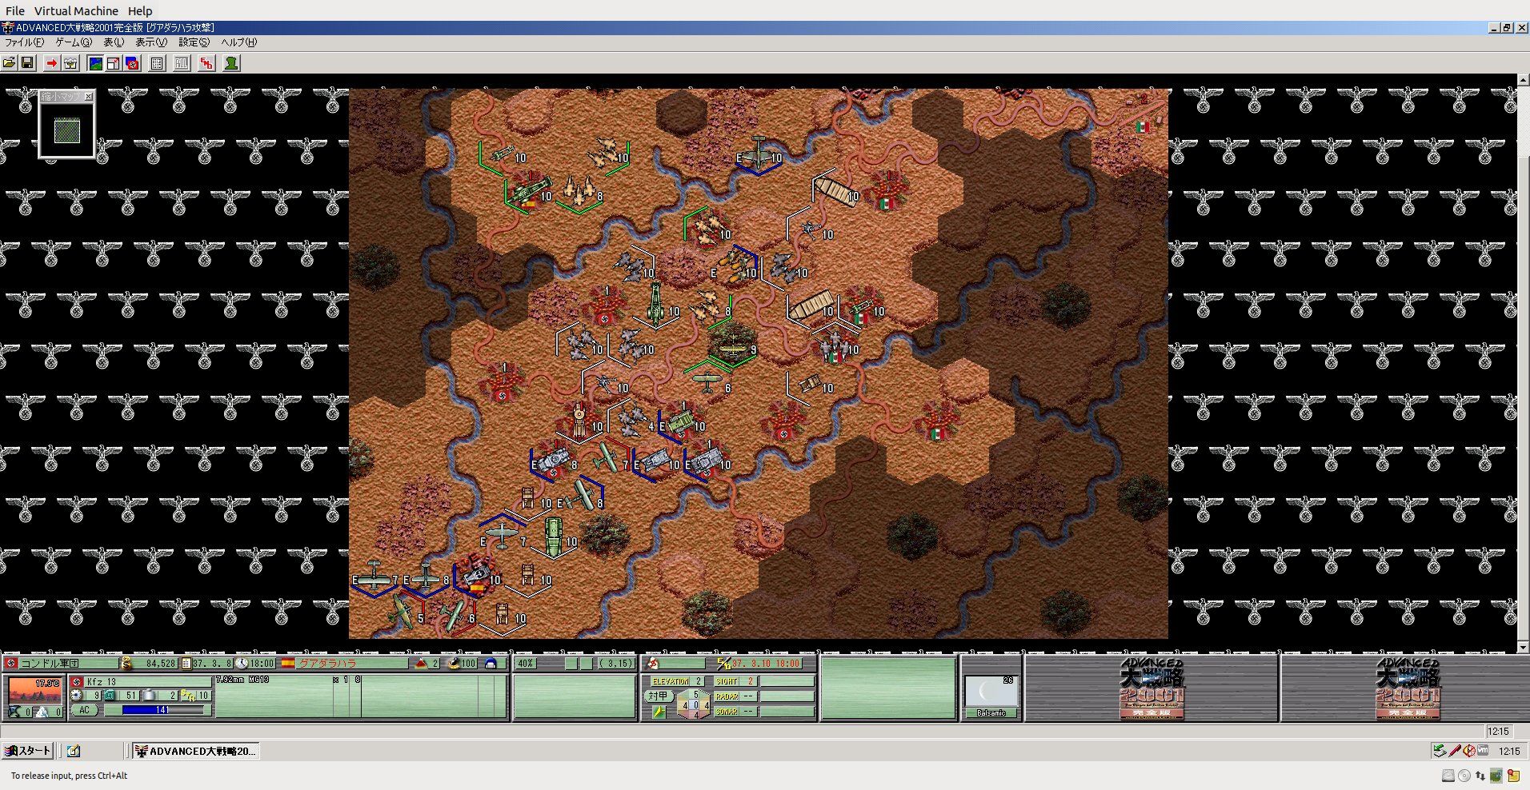Image resolution: width=1530 pixels, height=790 pixels.
Task: Click the green soldier bust toolbar icon
Action: tap(231, 63)
